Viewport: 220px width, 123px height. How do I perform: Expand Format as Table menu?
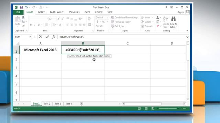121,22
